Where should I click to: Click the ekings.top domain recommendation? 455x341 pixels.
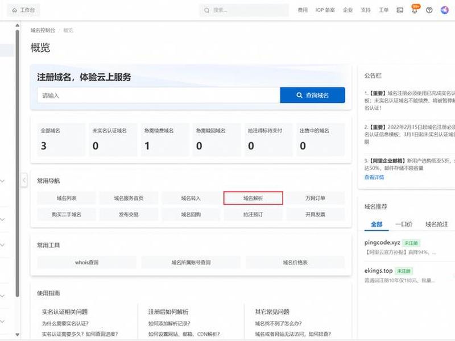point(378,271)
